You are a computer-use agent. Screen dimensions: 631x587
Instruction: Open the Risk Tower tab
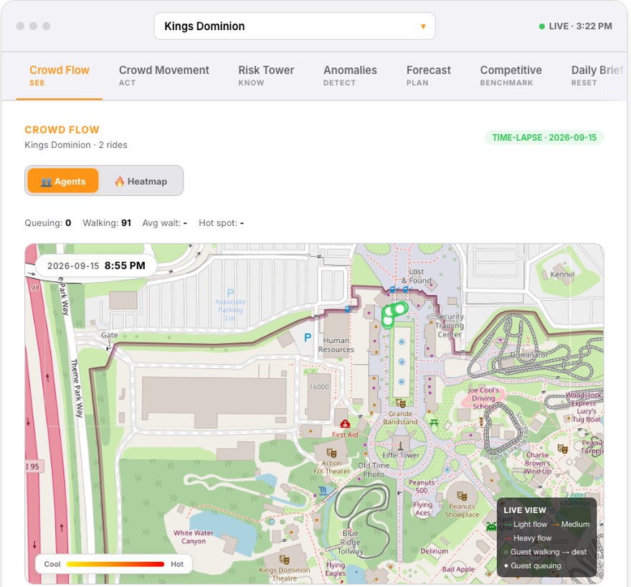[x=266, y=75]
